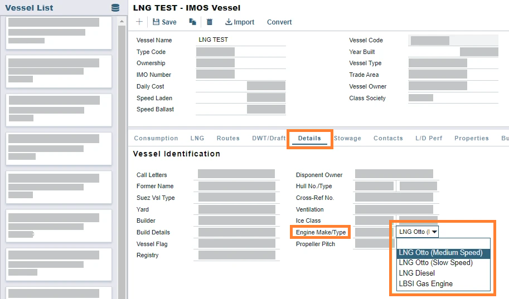Screen dimensions: 509x299
Task: Import vessel data
Action: point(240,22)
